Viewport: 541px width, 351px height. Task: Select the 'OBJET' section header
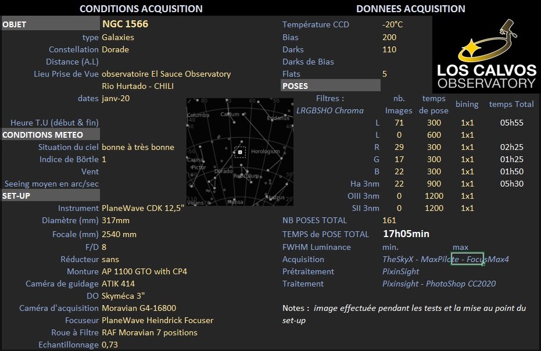point(51,24)
